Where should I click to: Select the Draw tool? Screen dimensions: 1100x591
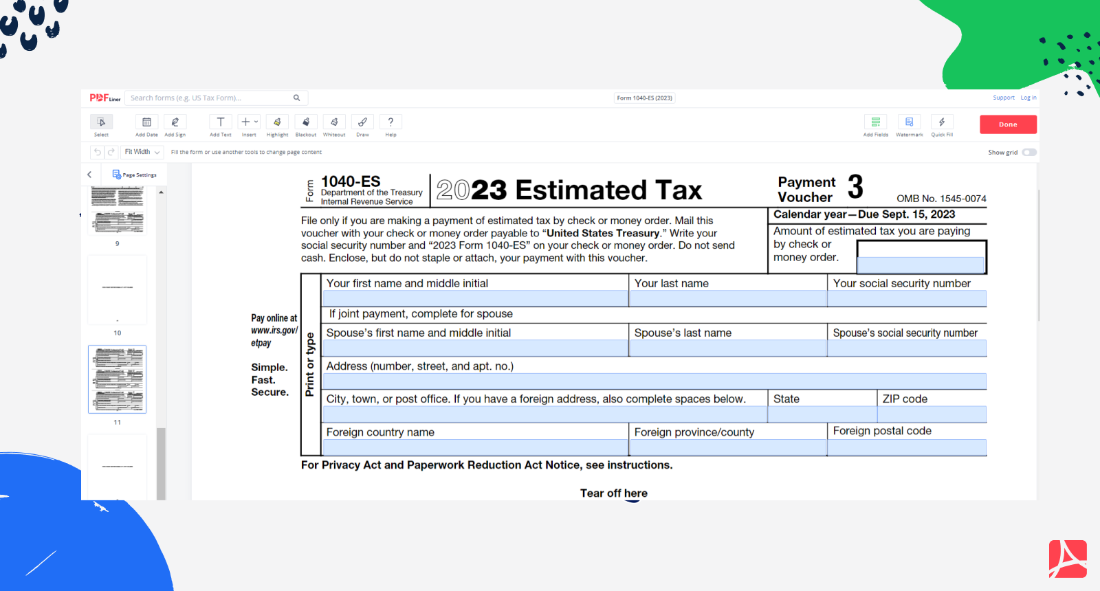(362, 122)
